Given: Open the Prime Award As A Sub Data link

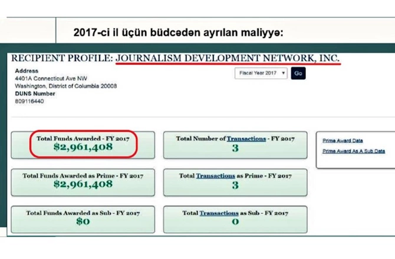Looking at the screenshot, I should tap(354, 151).
